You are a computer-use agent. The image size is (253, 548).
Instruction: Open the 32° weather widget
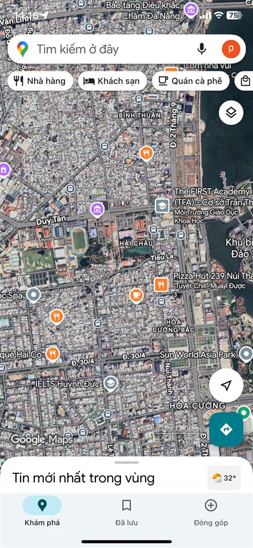[224, 478]
